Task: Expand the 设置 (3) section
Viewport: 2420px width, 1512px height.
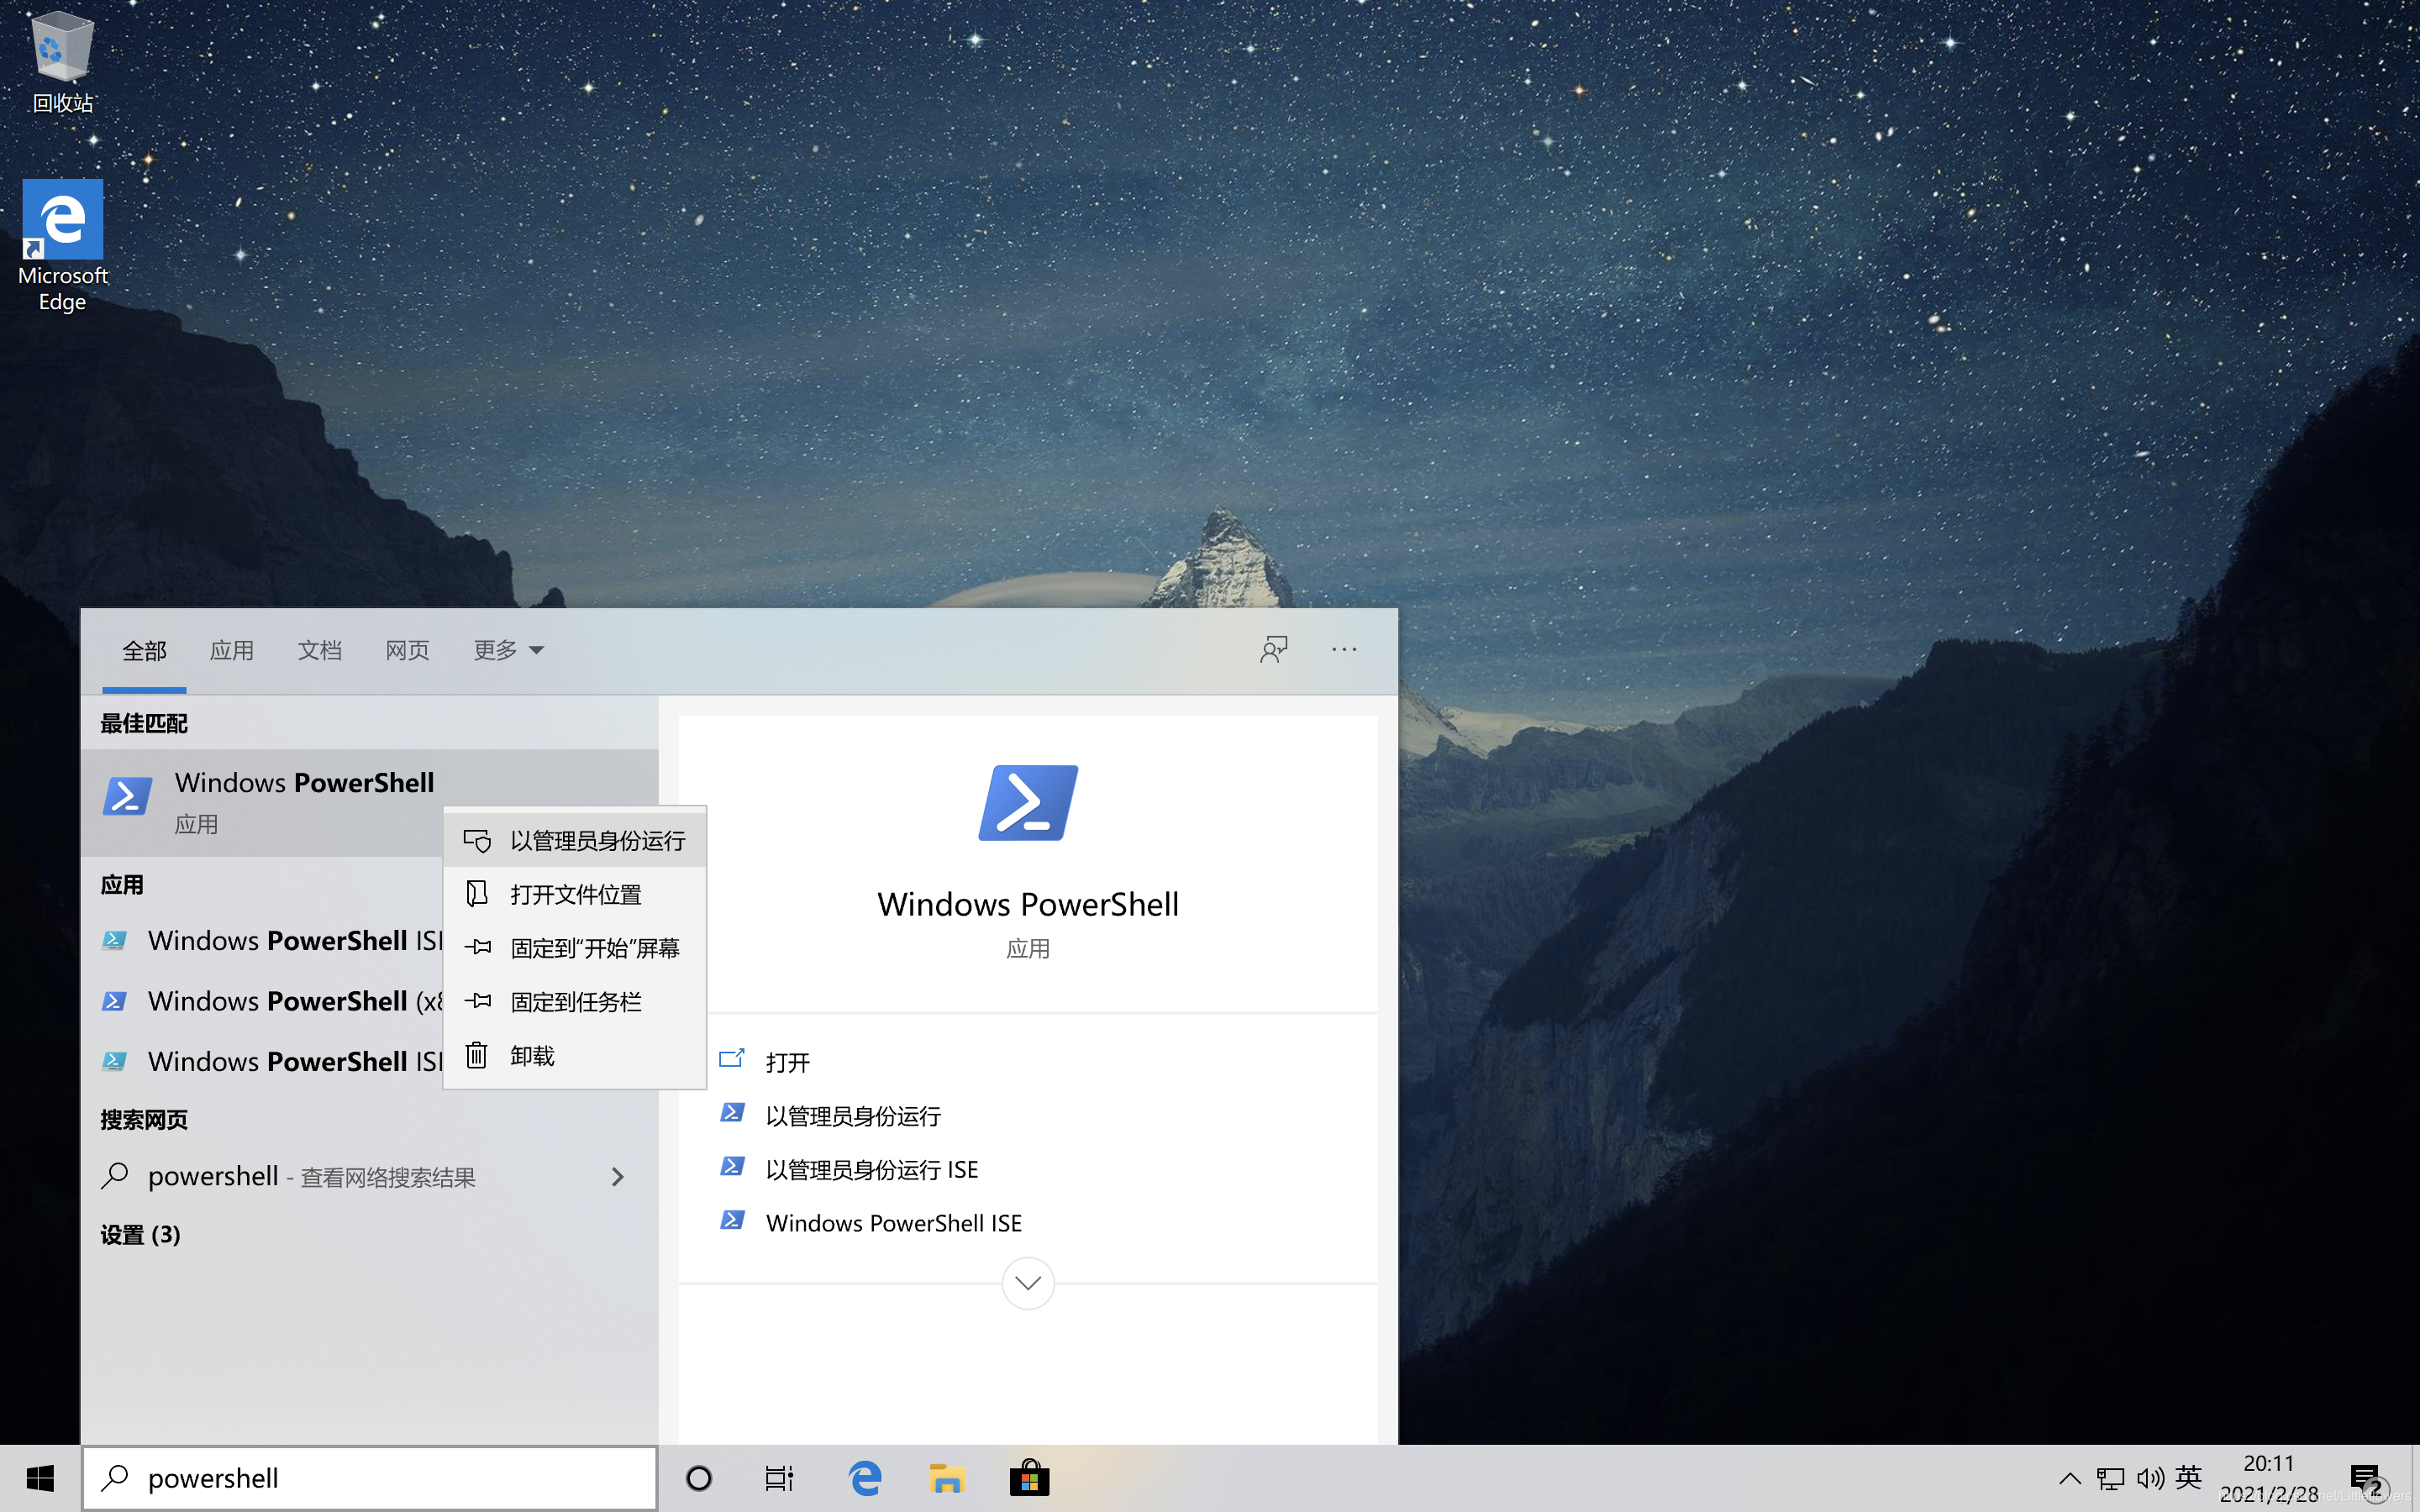Action: [x=141, y=1235]
